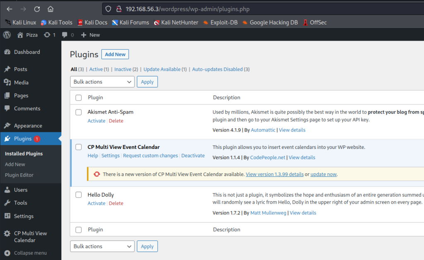Click the browser back arrow
Viewport: 424px width, 260px height.
10,9
